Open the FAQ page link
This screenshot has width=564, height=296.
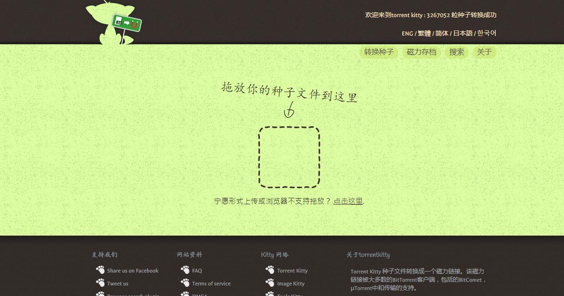(197, 270)
